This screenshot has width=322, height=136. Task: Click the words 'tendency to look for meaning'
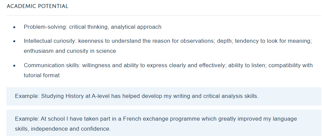click(273, 41)
